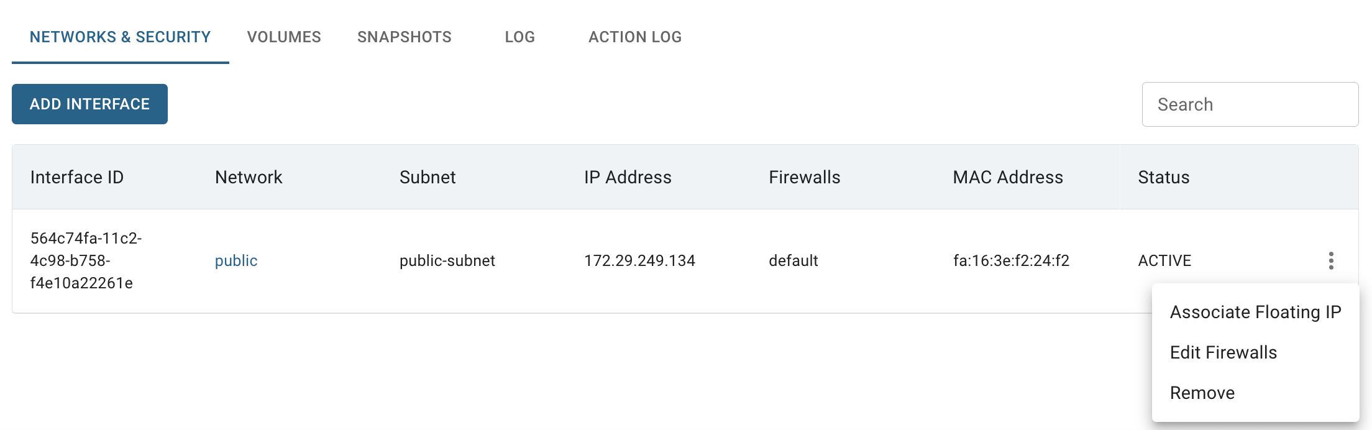Open the public network link

236,260
